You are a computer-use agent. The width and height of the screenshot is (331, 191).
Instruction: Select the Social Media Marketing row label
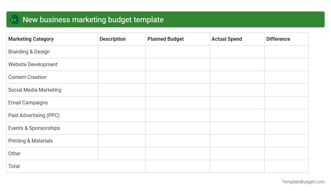pos(35,90)
